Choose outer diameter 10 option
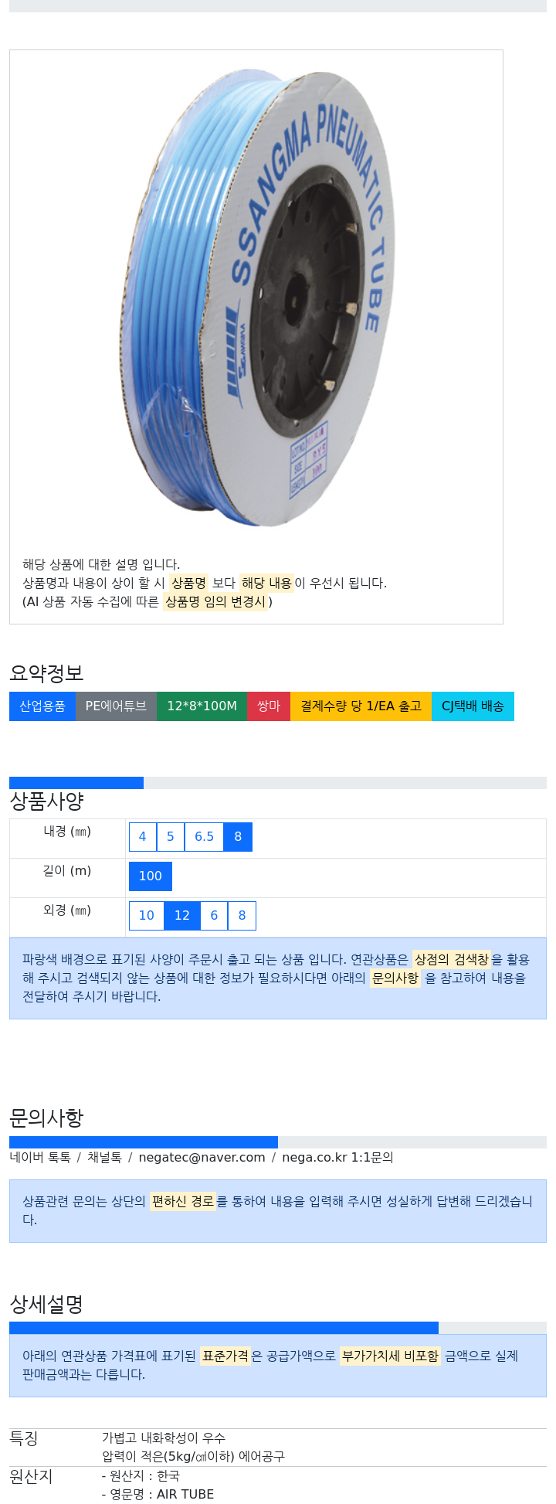The height and width of the screenshot is (1504, 556). pyautogui.click(x=147, y=916)
